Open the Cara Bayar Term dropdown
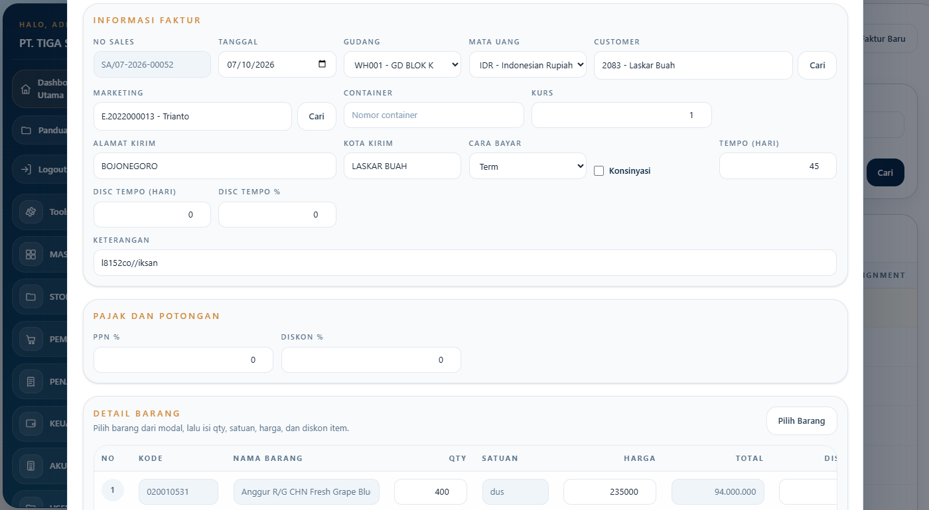 tap(528, 166)
